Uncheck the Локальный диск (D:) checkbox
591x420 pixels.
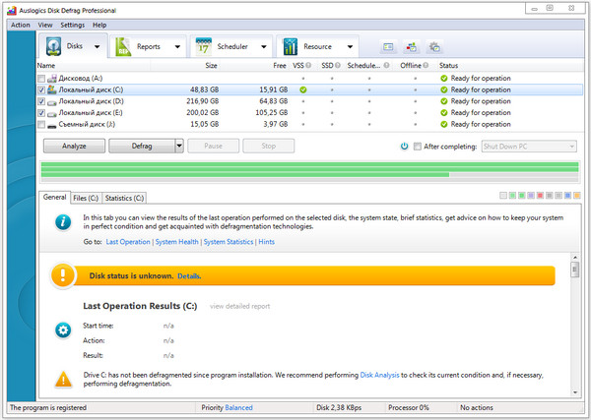[40, 101]
